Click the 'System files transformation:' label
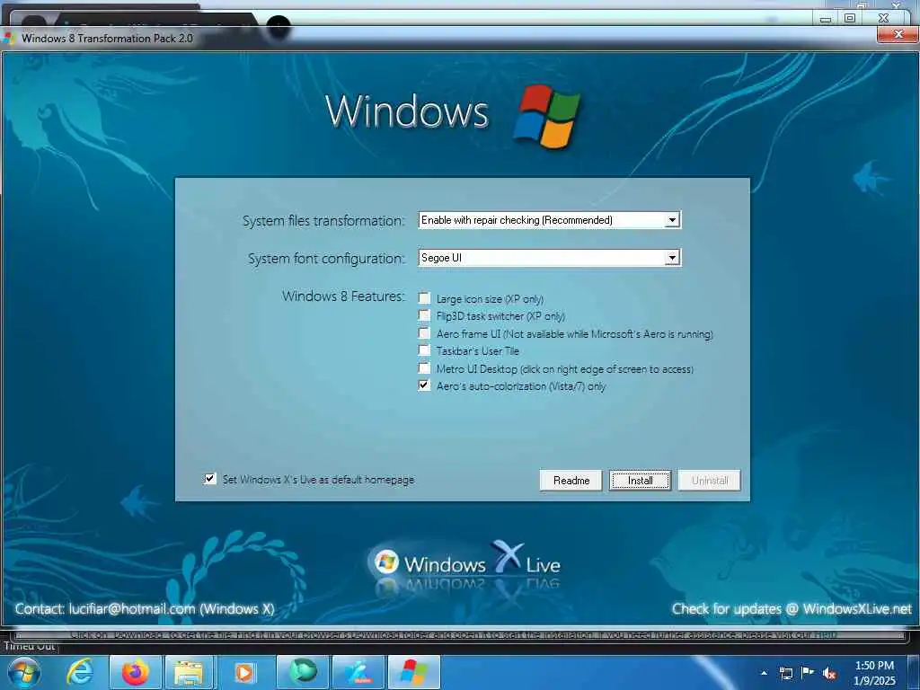 [323, 221]
